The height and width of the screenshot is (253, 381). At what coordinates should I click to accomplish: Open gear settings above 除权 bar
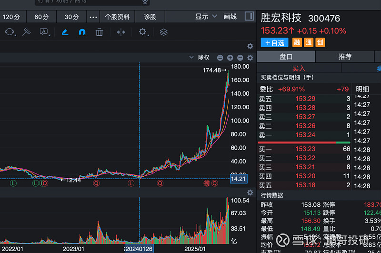click(x=250, y=46)
